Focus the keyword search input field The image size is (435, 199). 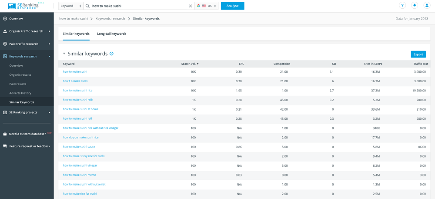click(137, 6)
